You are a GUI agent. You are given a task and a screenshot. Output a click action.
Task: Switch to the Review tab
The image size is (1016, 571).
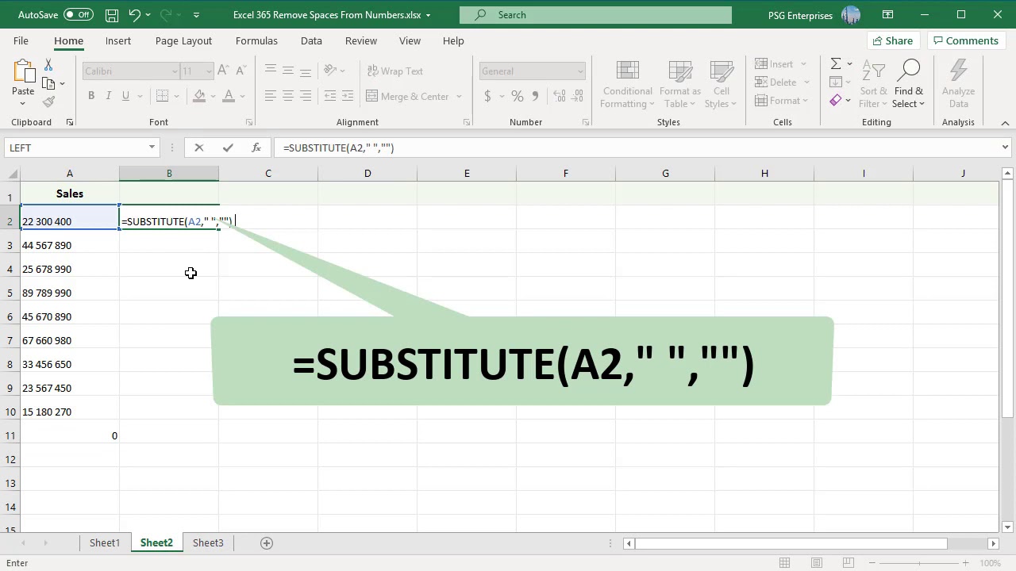click(x=361, y=40)
